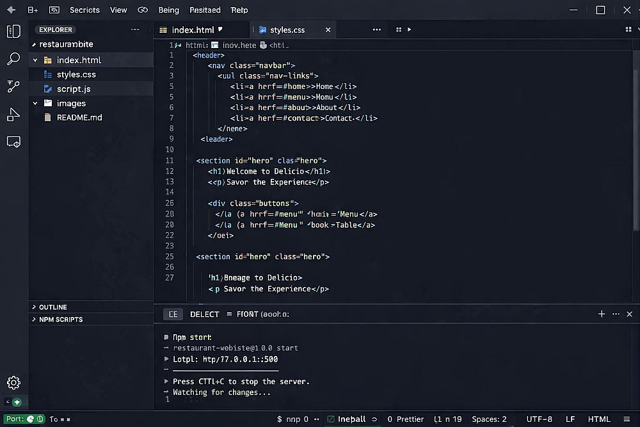
Task: Click the EXPLORER panel title
Action: tap(56, 29)
